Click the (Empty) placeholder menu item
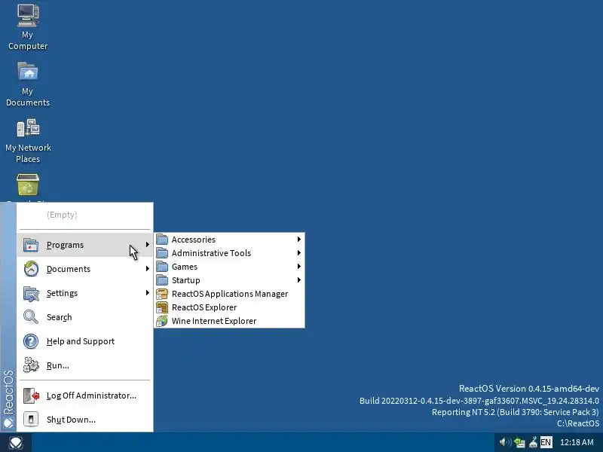 tap(84, 215)
